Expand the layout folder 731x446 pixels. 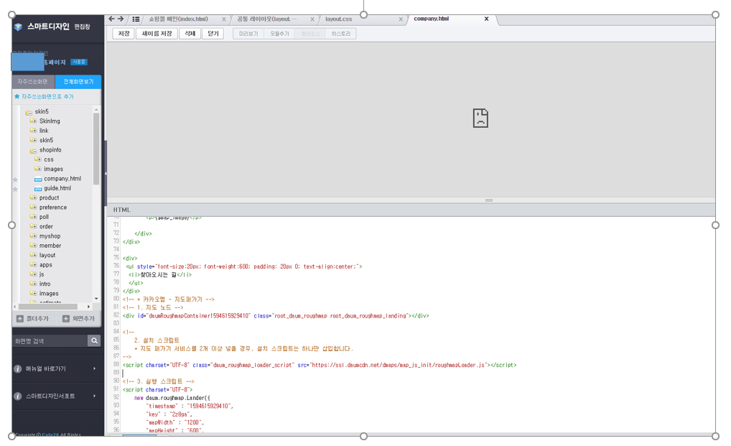click(33, 256)
